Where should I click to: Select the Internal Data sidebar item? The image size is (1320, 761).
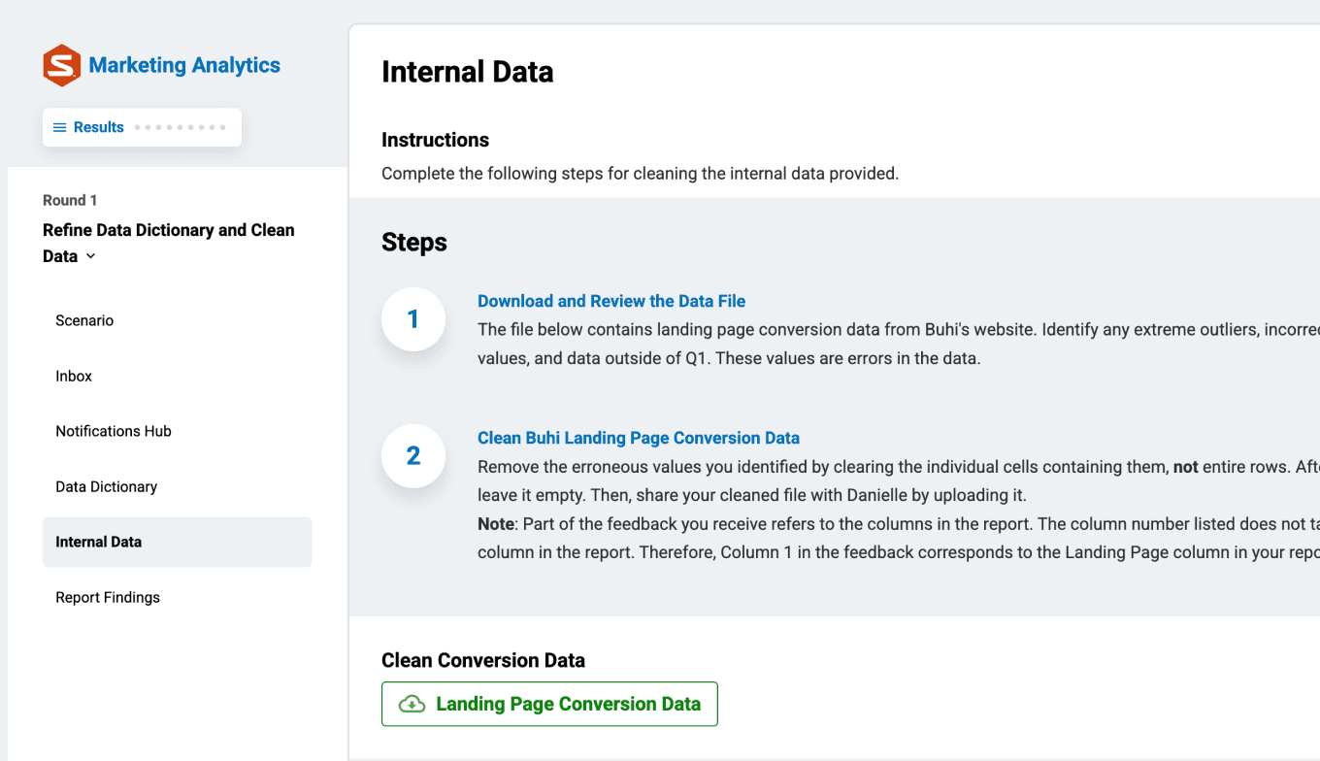pos(99,542)
